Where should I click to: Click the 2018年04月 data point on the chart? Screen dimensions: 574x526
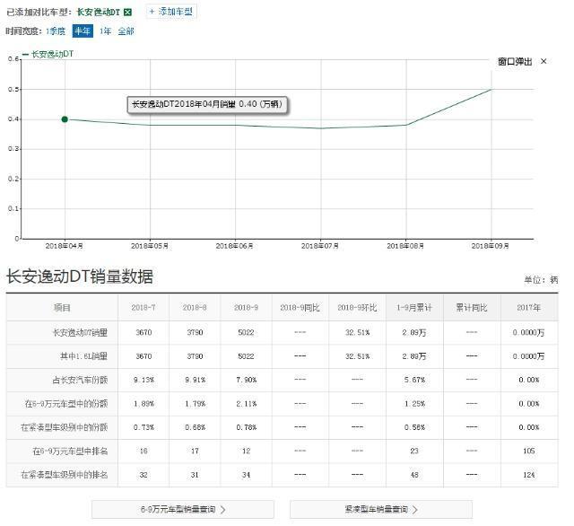(65, 119)
